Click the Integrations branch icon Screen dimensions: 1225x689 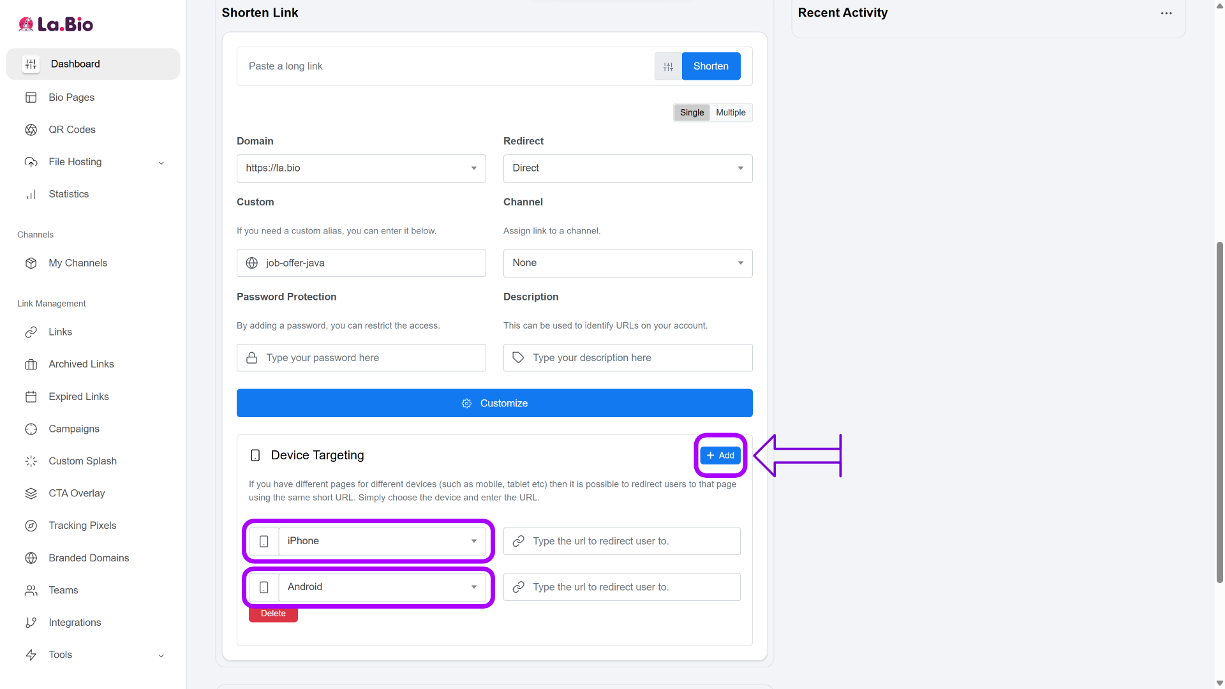(31, 623)
